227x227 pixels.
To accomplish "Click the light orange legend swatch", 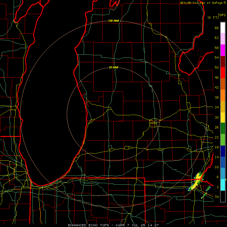I will pos(223,95).
